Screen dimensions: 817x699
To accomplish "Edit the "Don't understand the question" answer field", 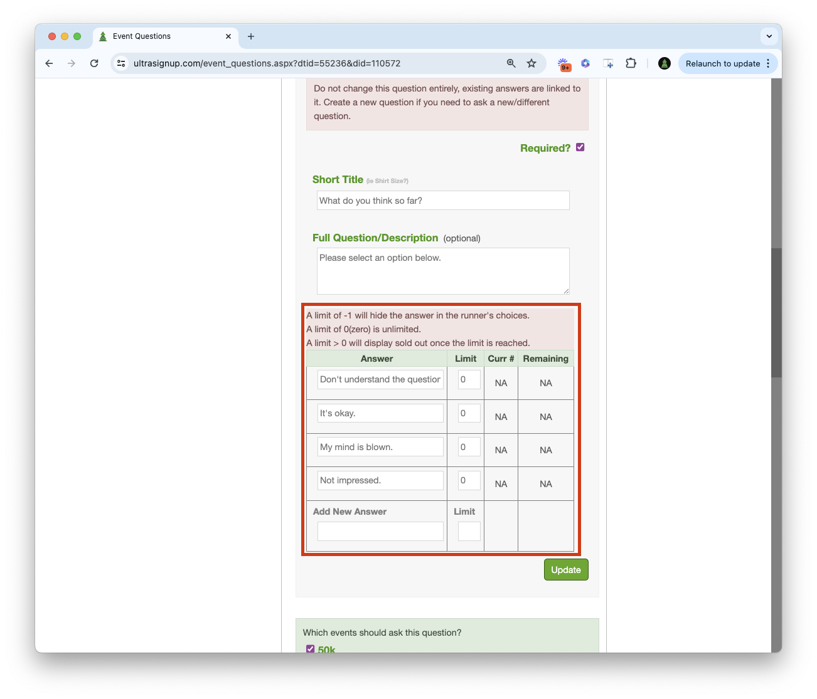I will coord(380,379).
